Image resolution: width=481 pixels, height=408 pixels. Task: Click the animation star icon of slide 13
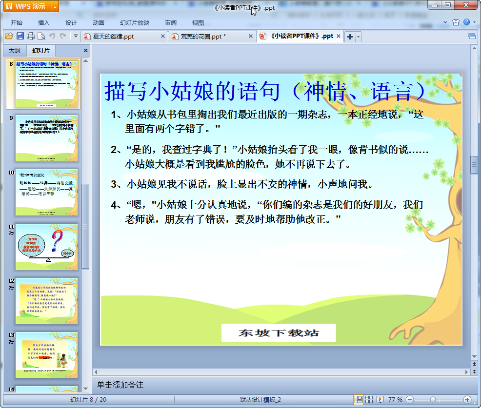[x=11, y=342]
